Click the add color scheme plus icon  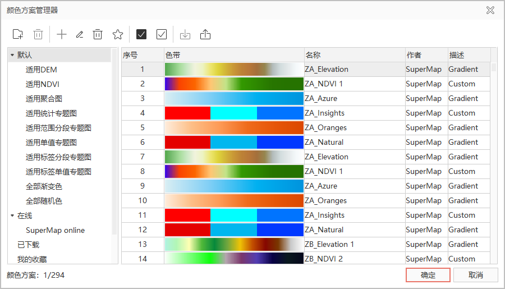point(62,34)
